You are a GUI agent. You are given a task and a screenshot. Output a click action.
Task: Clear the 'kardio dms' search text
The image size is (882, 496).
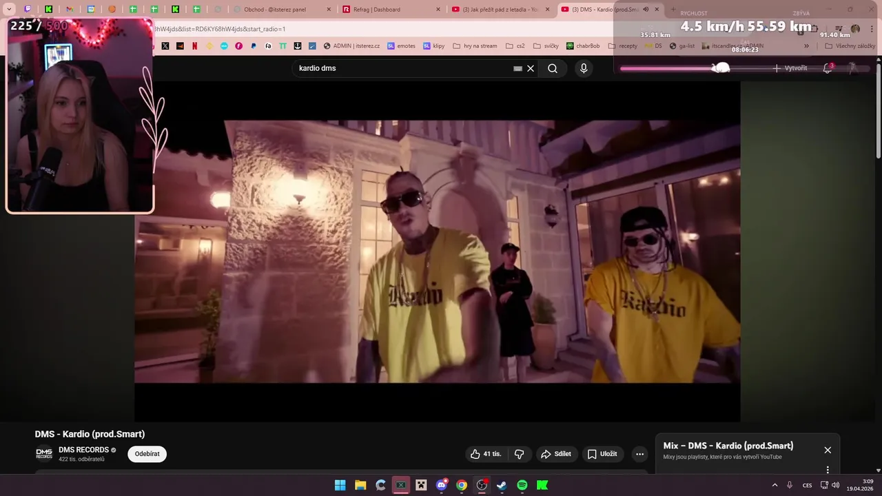tap(531, 68)
